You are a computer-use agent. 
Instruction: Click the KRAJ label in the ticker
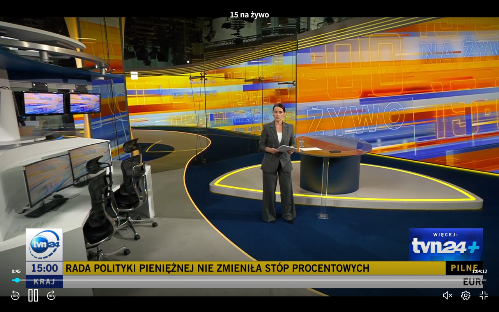tap(44, 282)
